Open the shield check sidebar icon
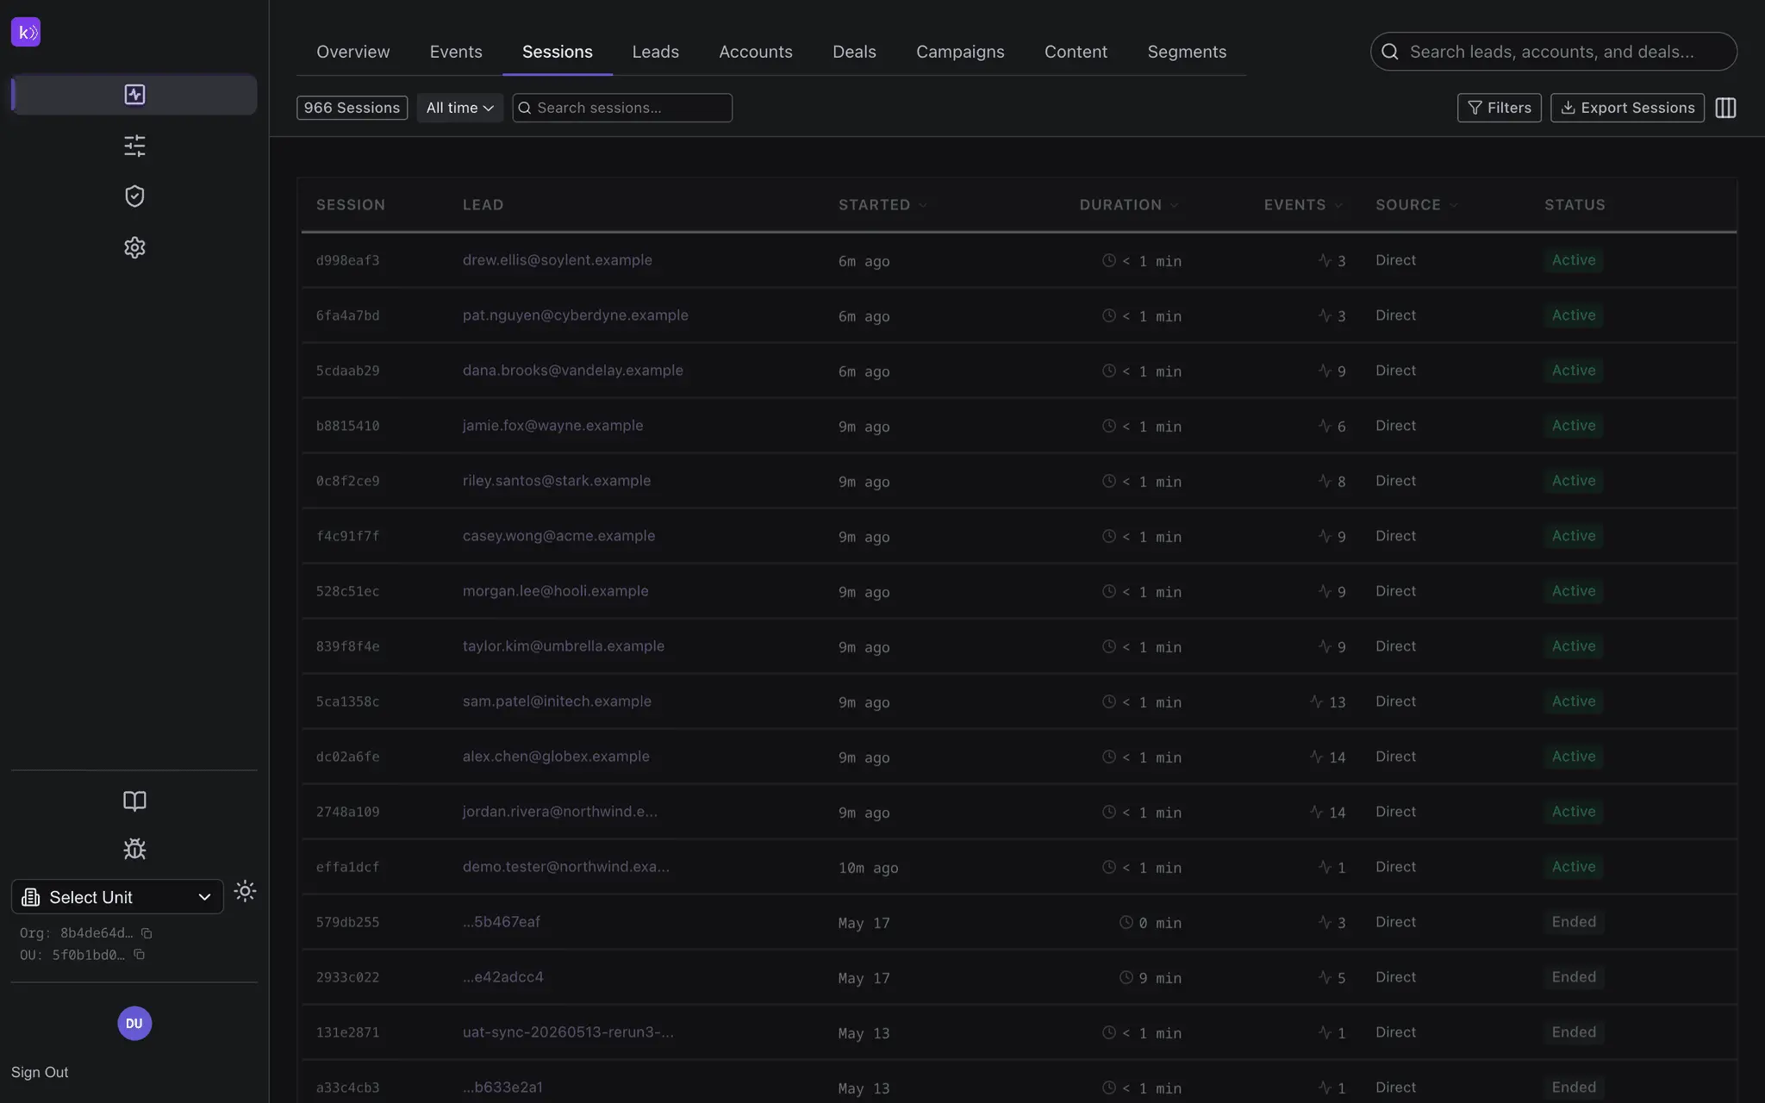 pos(134,196)
